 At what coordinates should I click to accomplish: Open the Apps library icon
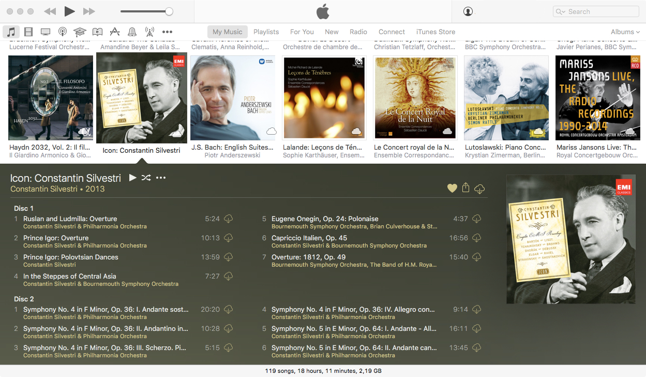115,32
